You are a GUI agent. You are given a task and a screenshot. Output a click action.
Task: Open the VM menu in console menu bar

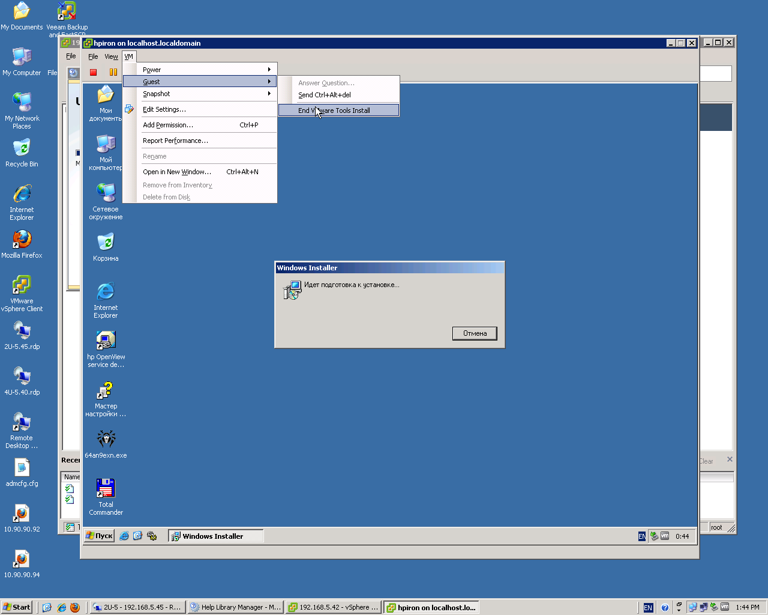tap(129, 56)
